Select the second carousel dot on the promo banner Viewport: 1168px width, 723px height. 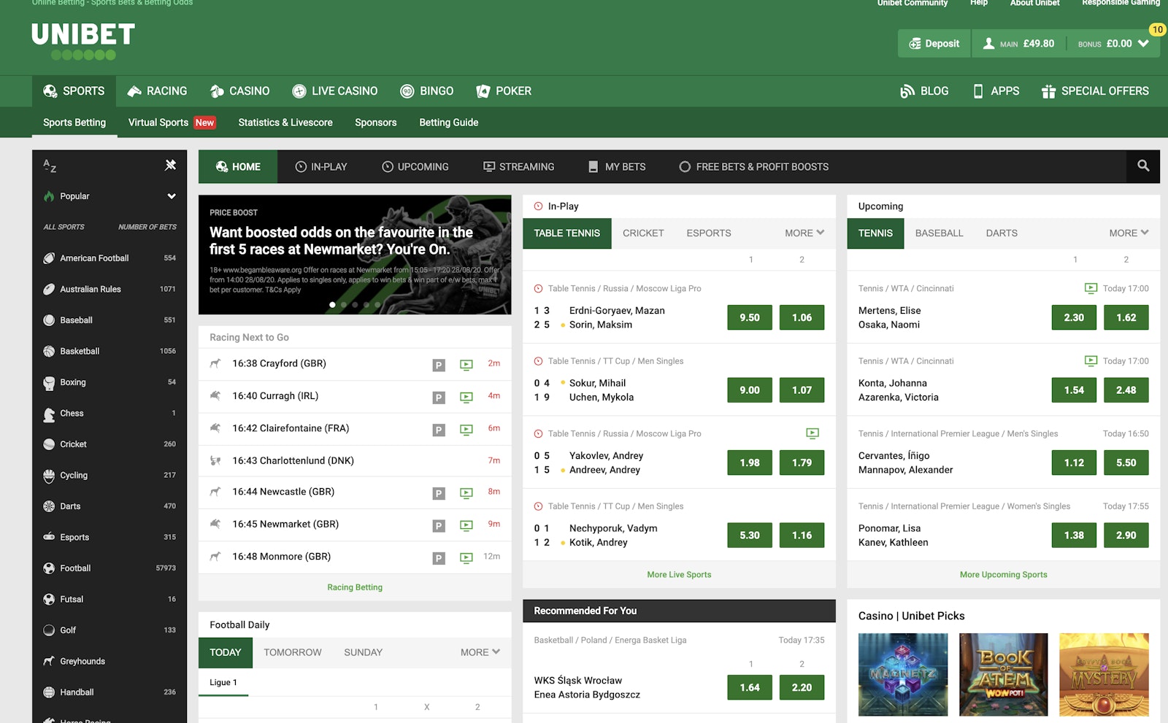(344, 304)
